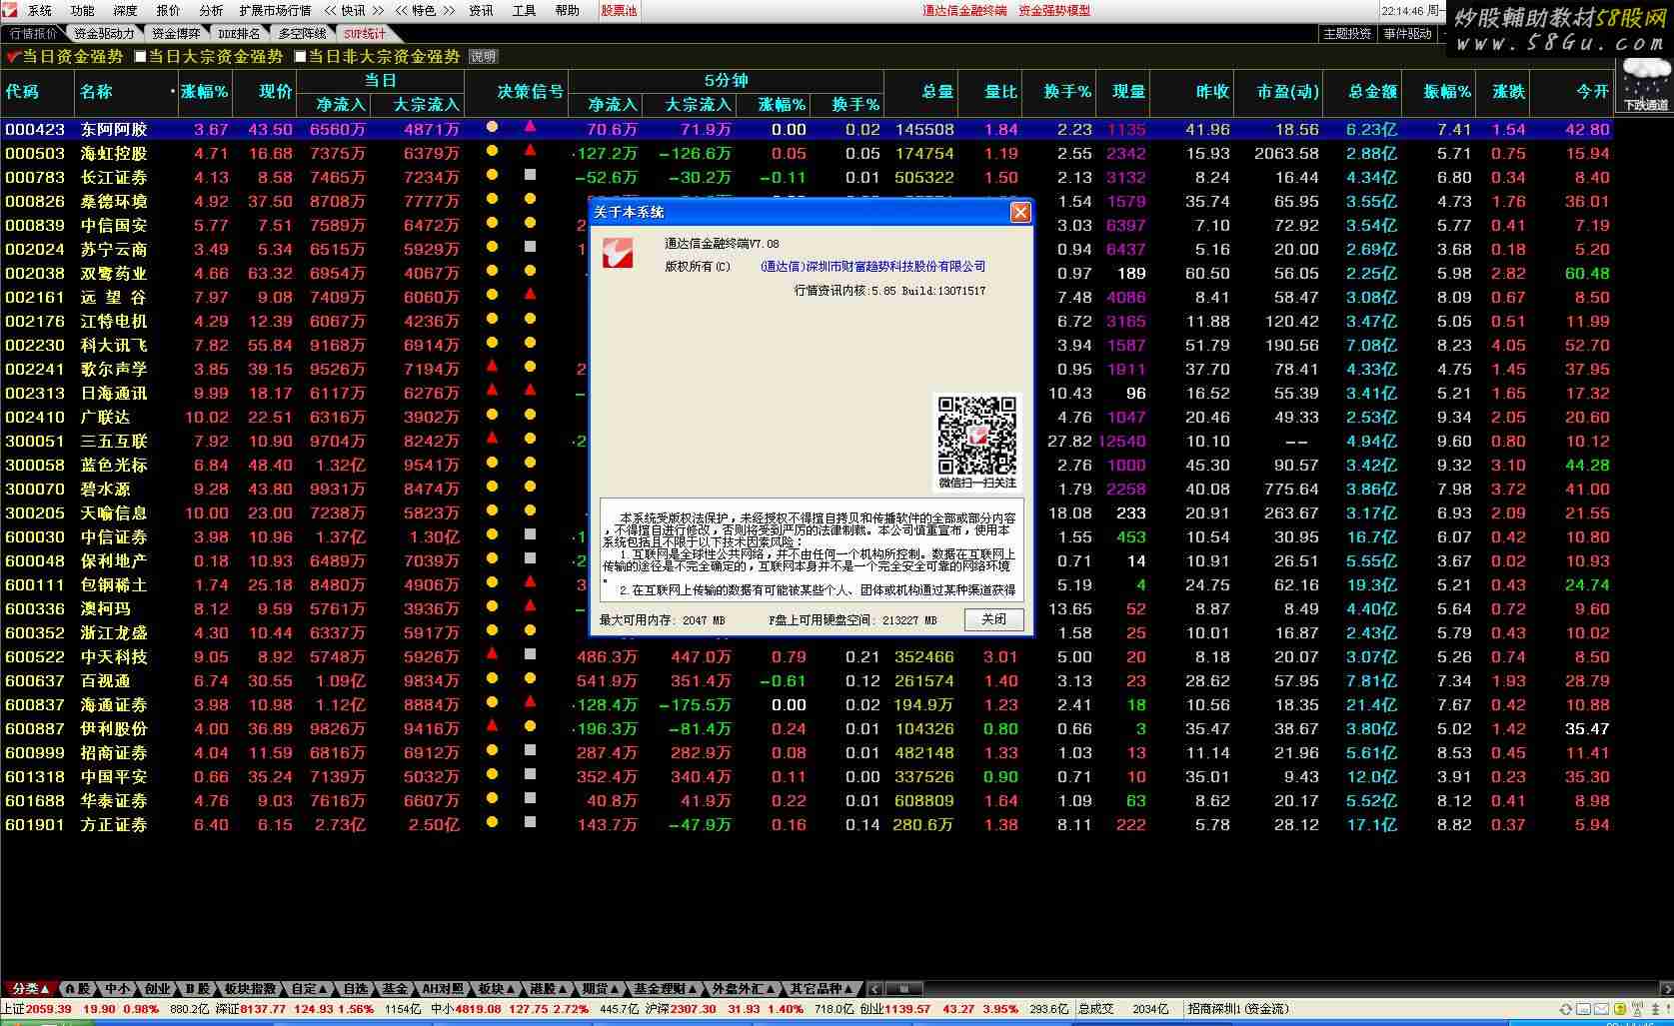Switch to the 多空阵线 tab
1674x1026 pixels.
(x=302, y=34)
